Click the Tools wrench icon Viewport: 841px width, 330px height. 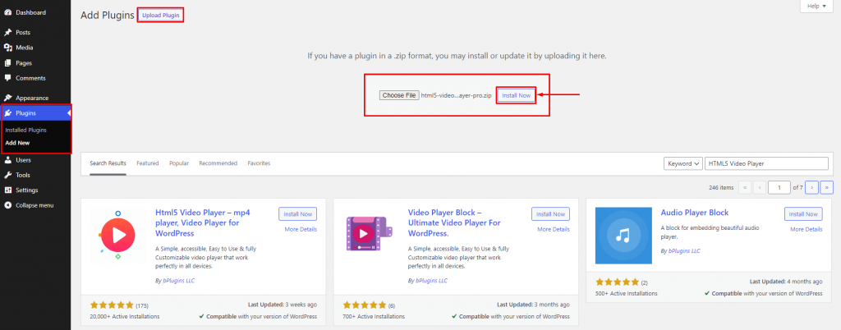7,175
